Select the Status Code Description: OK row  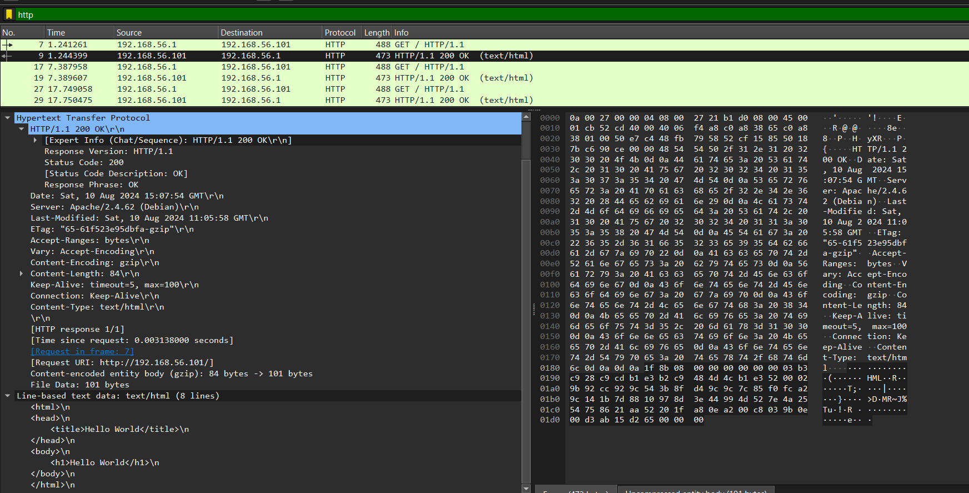click(261, 173)
